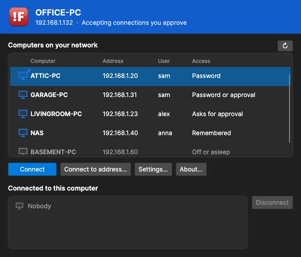Click the Password or approval access cell
Image resolution: width=301 pixels, height=257 pixels.
pyautogui.click(x=224, y=95)
